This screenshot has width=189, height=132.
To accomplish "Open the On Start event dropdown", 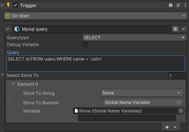I will (x=96, y=16).
